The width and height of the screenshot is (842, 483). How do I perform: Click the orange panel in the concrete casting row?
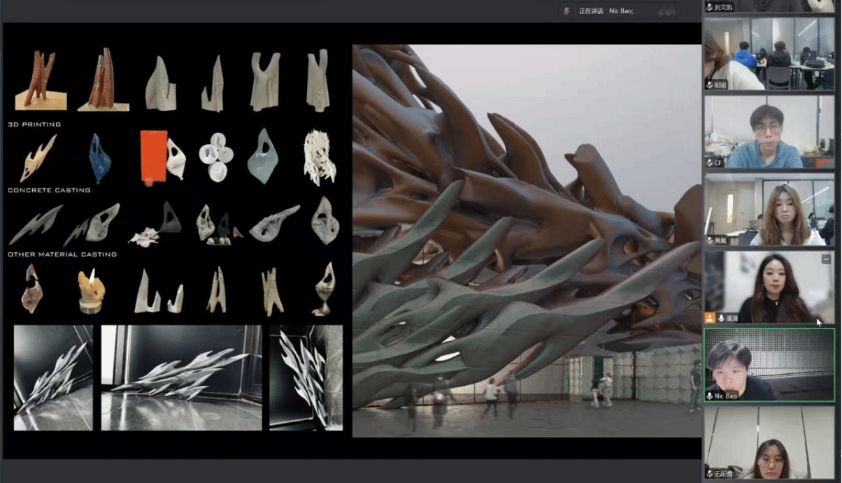pos(153,156)
